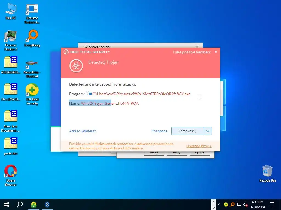Close the Windows Security window behind
281x210 pixels.
click(x=197, y=46)
